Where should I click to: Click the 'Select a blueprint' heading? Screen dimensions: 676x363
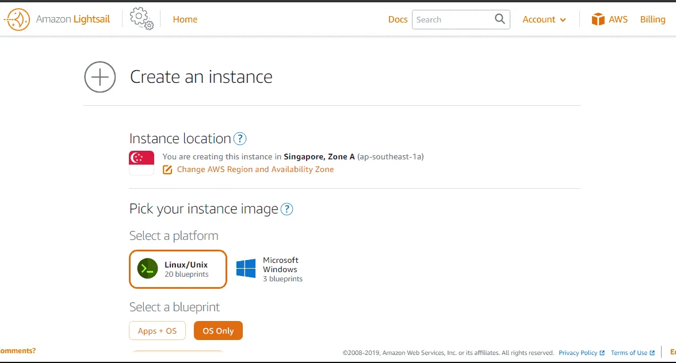(x=174, y=307)
